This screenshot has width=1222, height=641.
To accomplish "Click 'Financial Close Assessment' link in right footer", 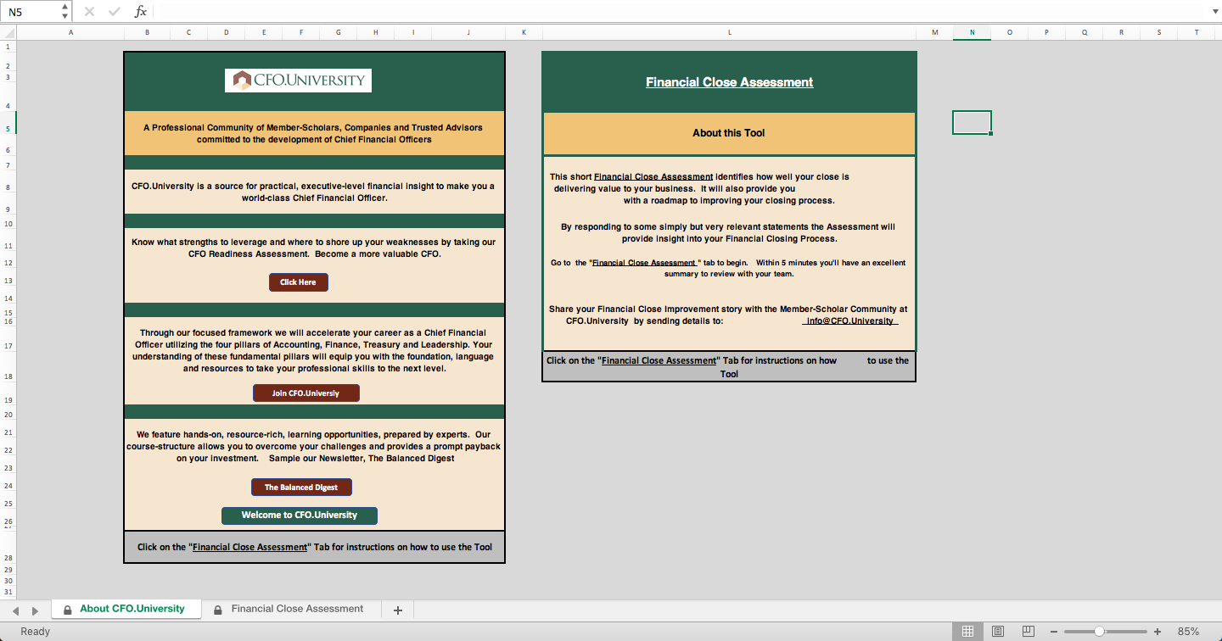I will coord(659,360).
